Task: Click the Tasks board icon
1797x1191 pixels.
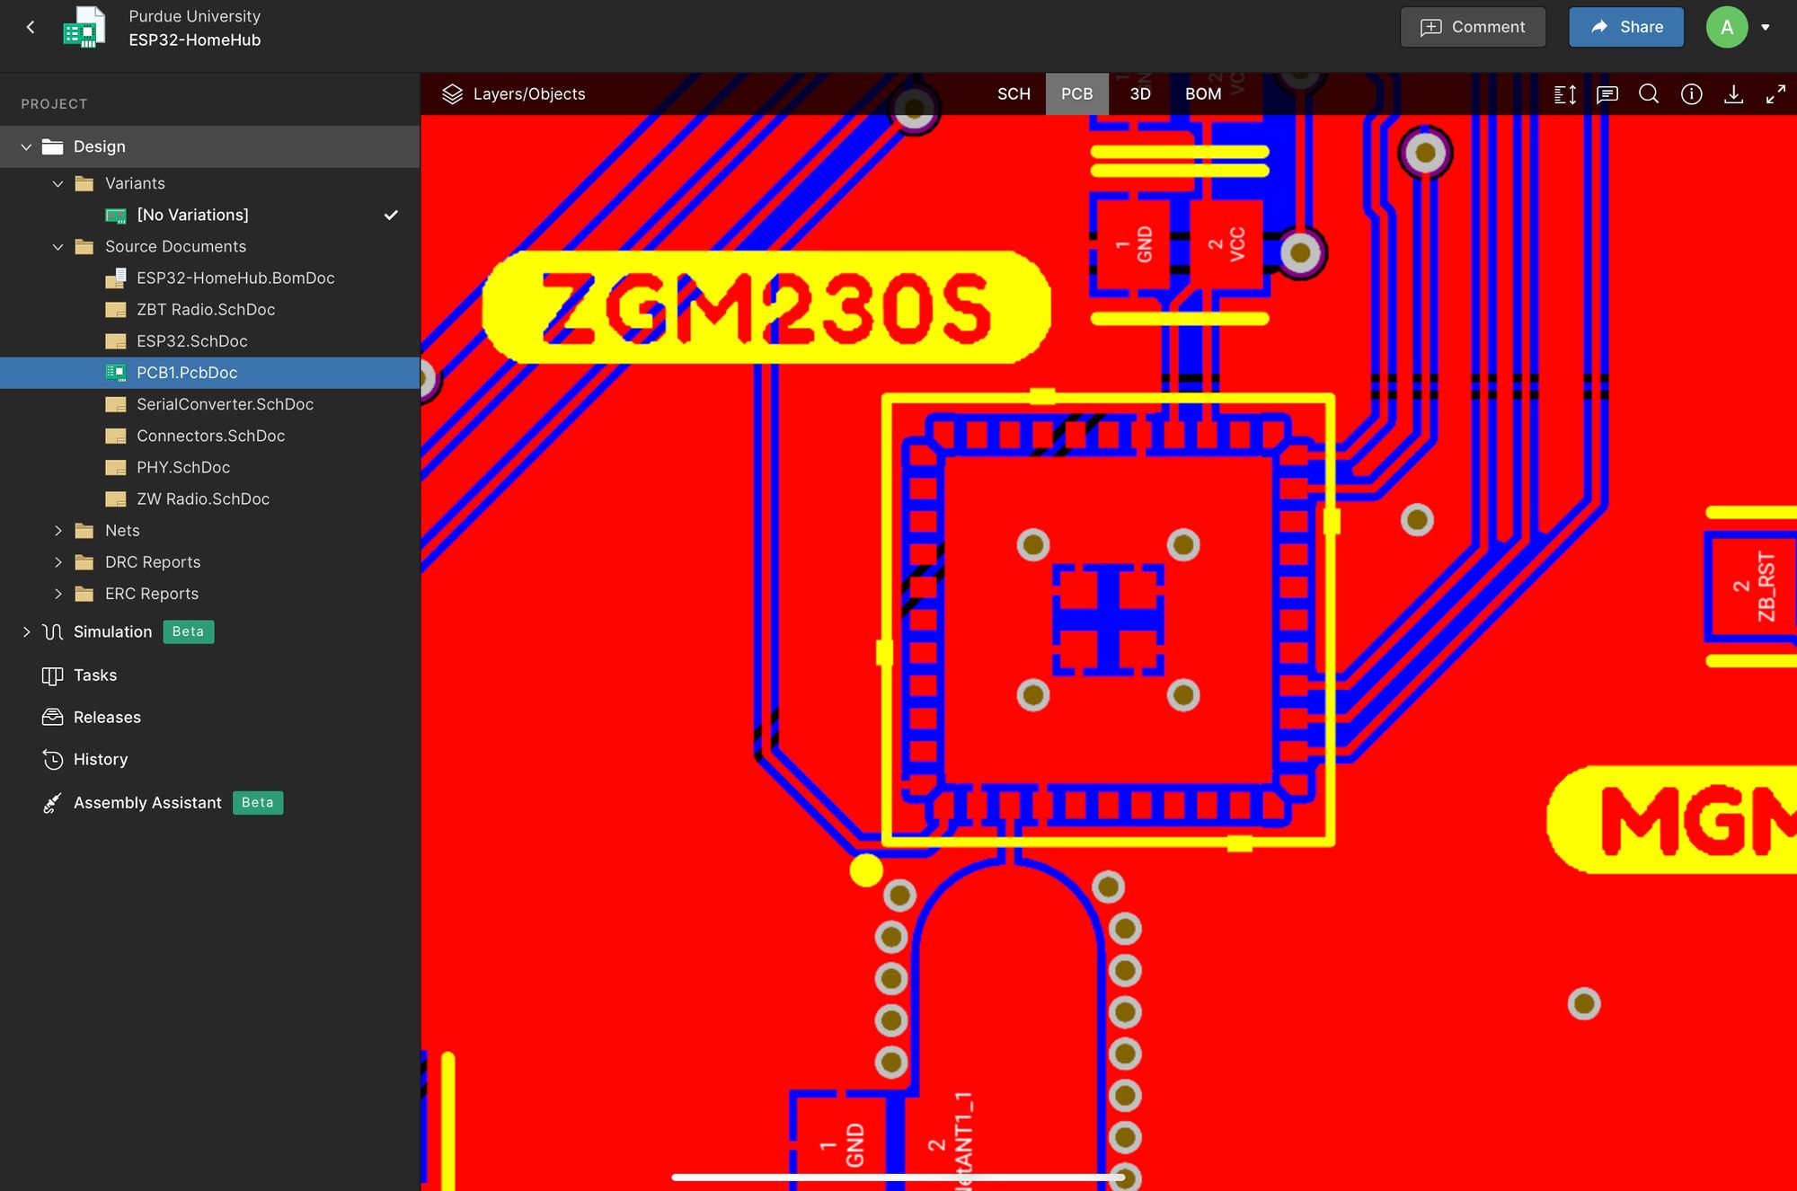Action: point(53,675)
